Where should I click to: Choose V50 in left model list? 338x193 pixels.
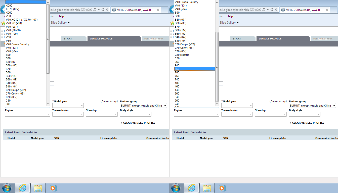pyautogui.click(x=26, y=41)
